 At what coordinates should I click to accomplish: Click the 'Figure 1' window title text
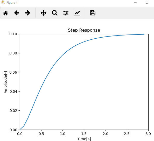point(12,3)
